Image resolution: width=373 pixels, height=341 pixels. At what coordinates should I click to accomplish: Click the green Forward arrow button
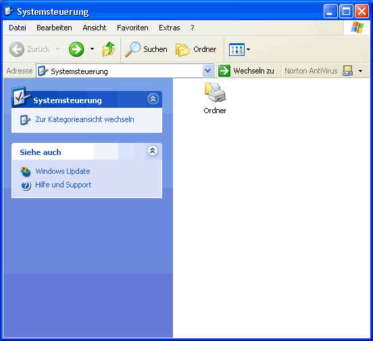coord(76,49)
